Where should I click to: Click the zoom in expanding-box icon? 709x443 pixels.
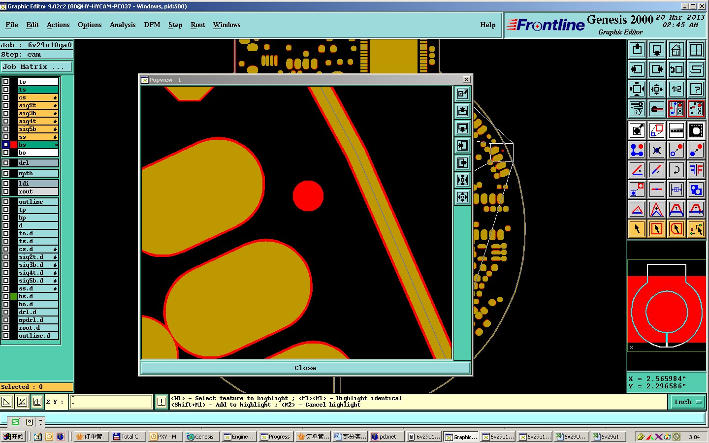(x=637, y=89)
